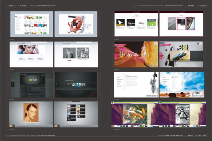This screenshot has height=141, width=212.
Task: Select the blue sky desert portfolio template
Action: pos(182,85)
